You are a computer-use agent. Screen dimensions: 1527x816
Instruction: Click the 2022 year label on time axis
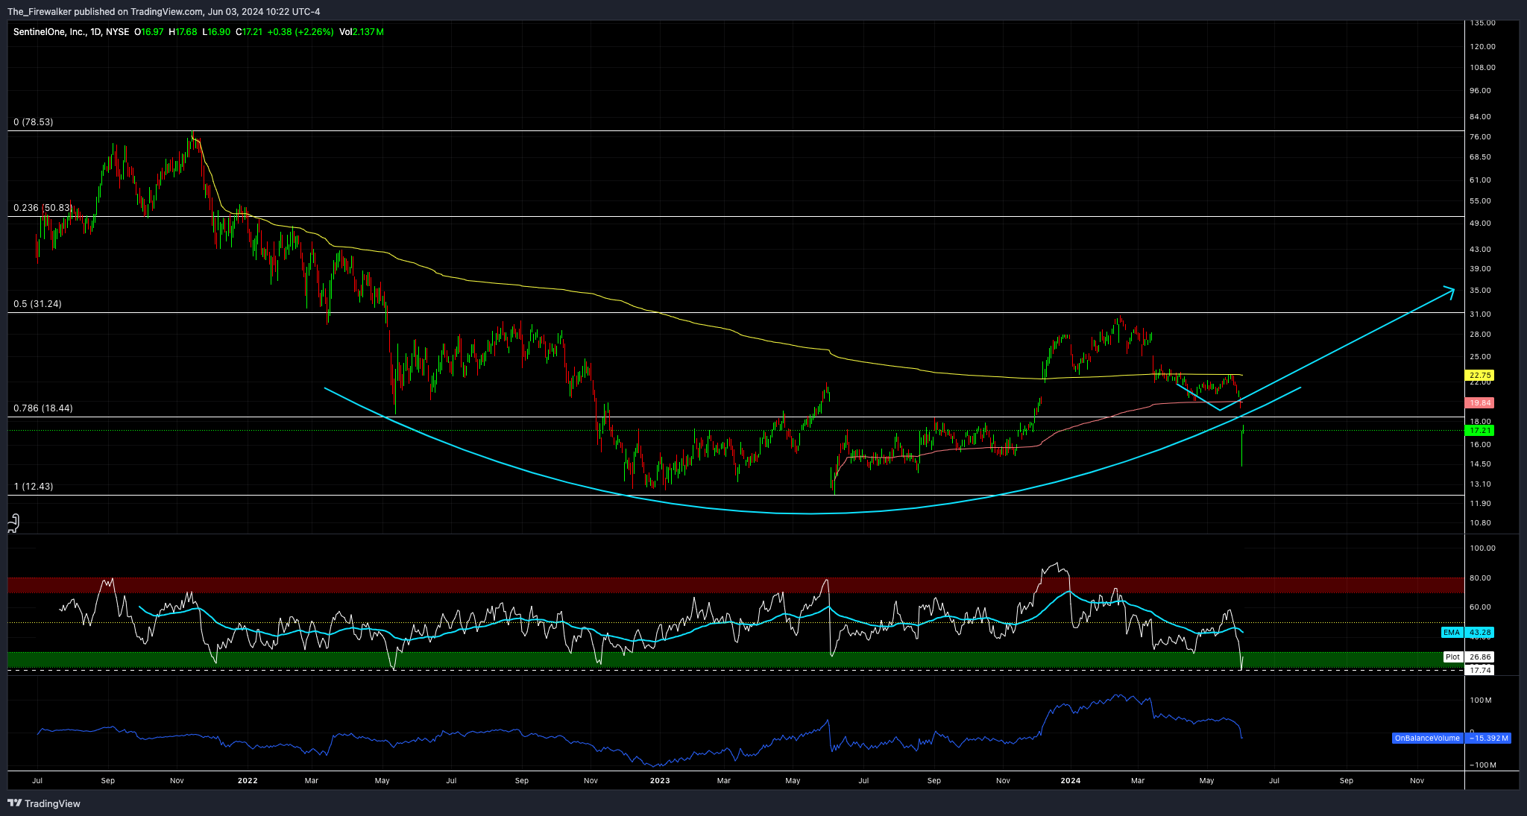tap(248, 781)
